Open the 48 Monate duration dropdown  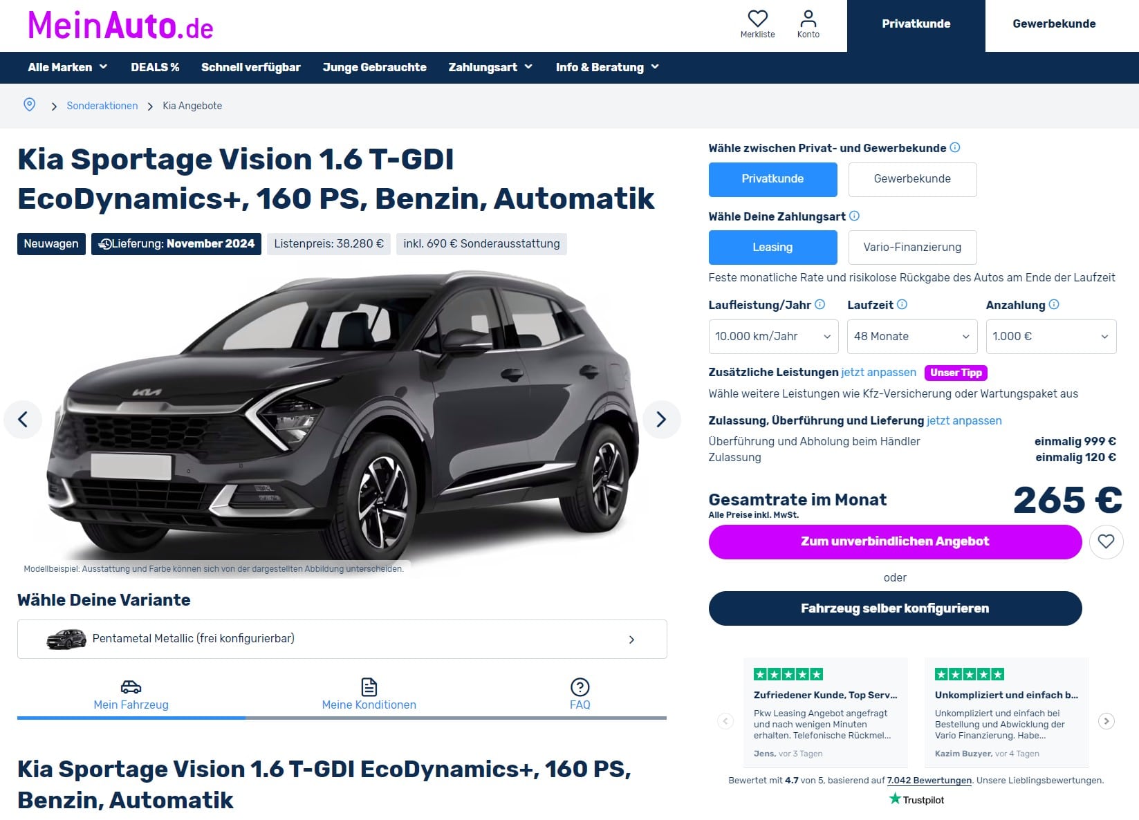(912, 337)
